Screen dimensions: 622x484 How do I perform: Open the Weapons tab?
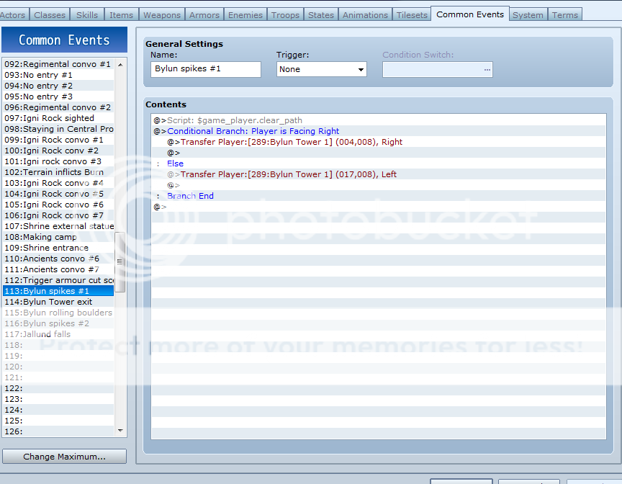162,14
